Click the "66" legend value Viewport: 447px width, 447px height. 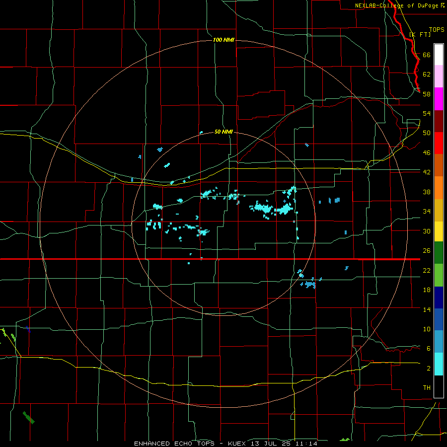[x=427, y=55]
